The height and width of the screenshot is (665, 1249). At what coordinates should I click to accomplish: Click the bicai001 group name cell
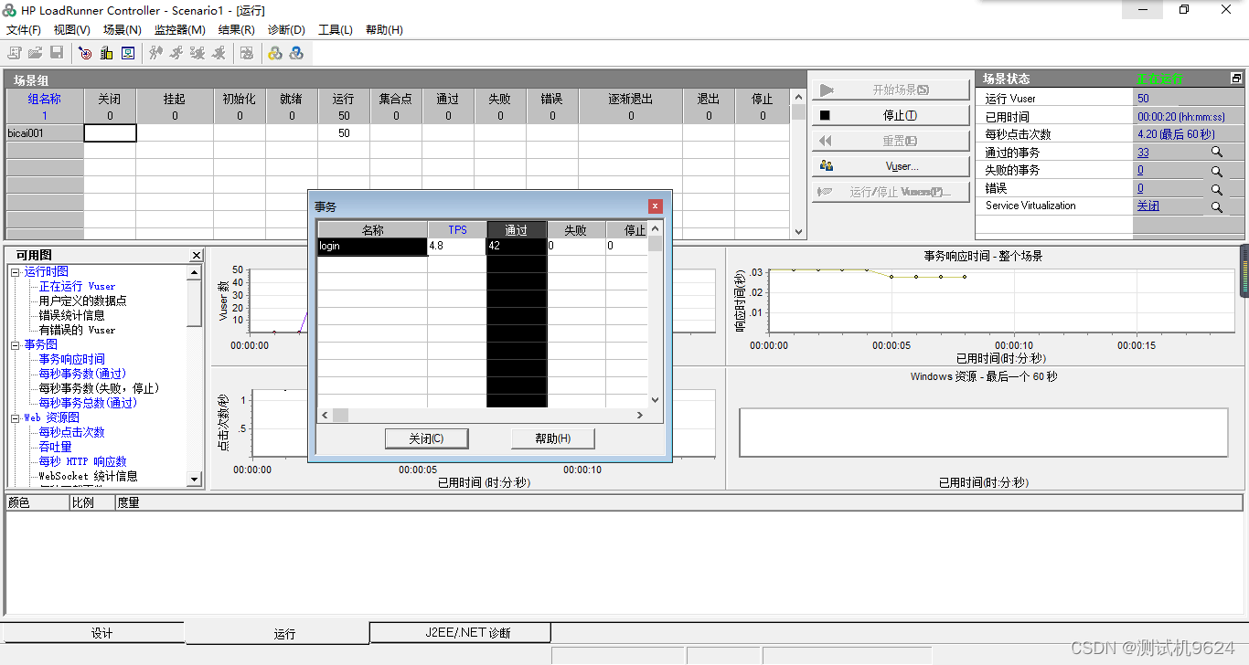45,133
